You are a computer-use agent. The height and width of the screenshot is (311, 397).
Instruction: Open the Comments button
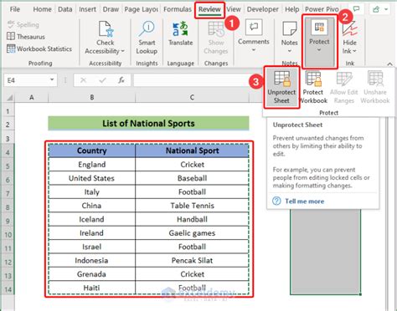(254, 36)
